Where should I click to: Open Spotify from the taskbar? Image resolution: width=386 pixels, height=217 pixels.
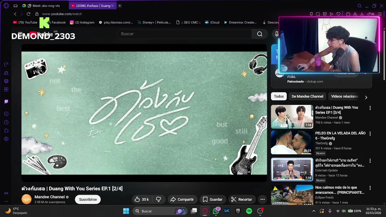(x=249, y=211)
